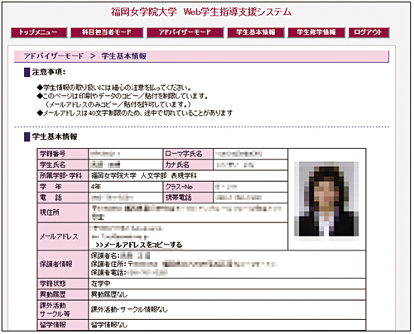Open 学生修学情報 page
This screenshot has width=414, height=334.
point(316,32)
